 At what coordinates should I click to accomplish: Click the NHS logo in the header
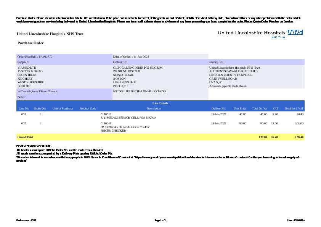(295, 32)
